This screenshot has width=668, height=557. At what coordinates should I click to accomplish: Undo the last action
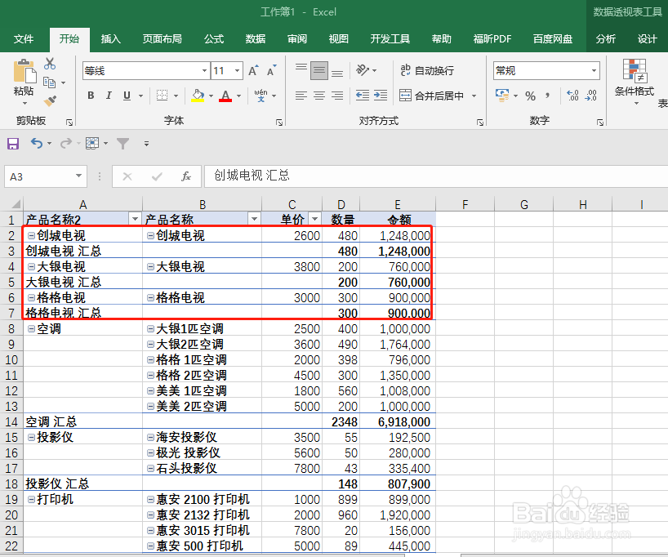point(37,143)
